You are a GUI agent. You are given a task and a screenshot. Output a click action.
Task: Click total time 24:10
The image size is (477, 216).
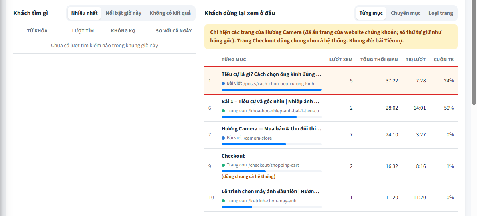(392, 135)
